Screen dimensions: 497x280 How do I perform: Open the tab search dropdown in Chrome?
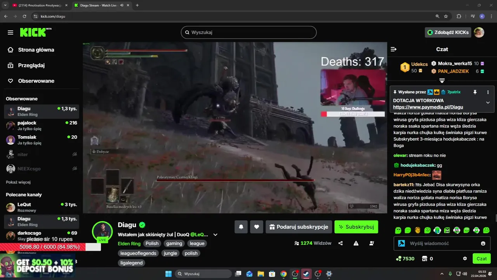point(5,5)
